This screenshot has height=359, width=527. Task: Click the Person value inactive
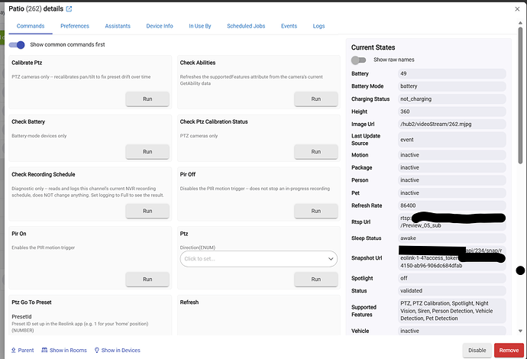click(x=452, y=180)
